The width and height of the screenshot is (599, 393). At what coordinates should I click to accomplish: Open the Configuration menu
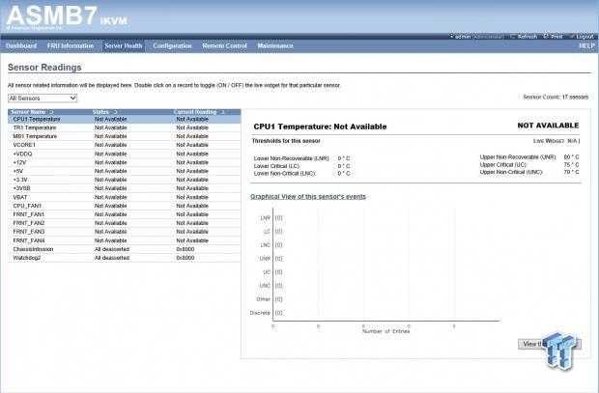click(x=172, y=45)
